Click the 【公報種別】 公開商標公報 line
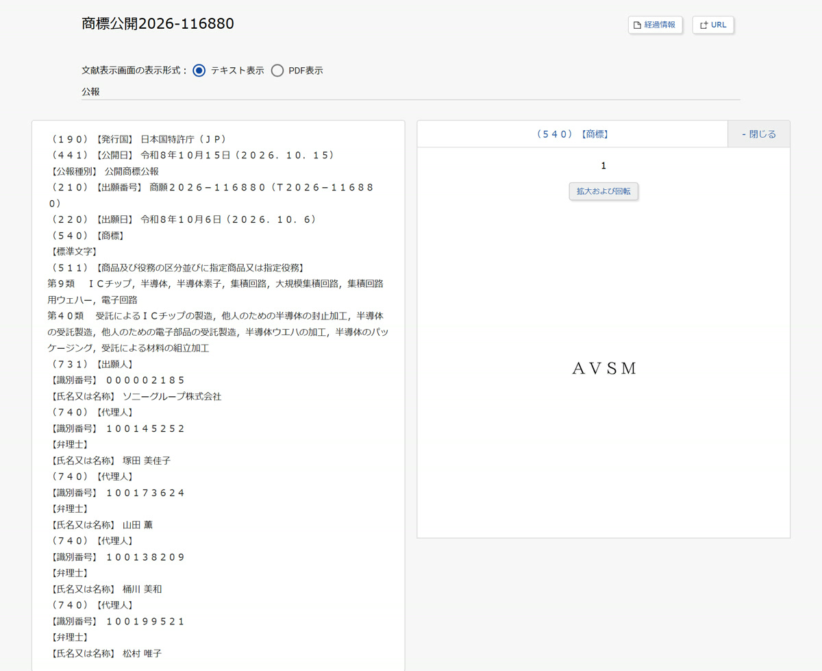 click(103, 171)
